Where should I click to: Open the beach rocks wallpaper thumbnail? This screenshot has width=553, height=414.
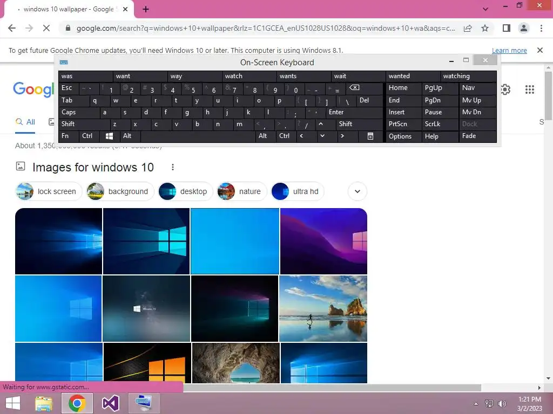tap(323, 308)
